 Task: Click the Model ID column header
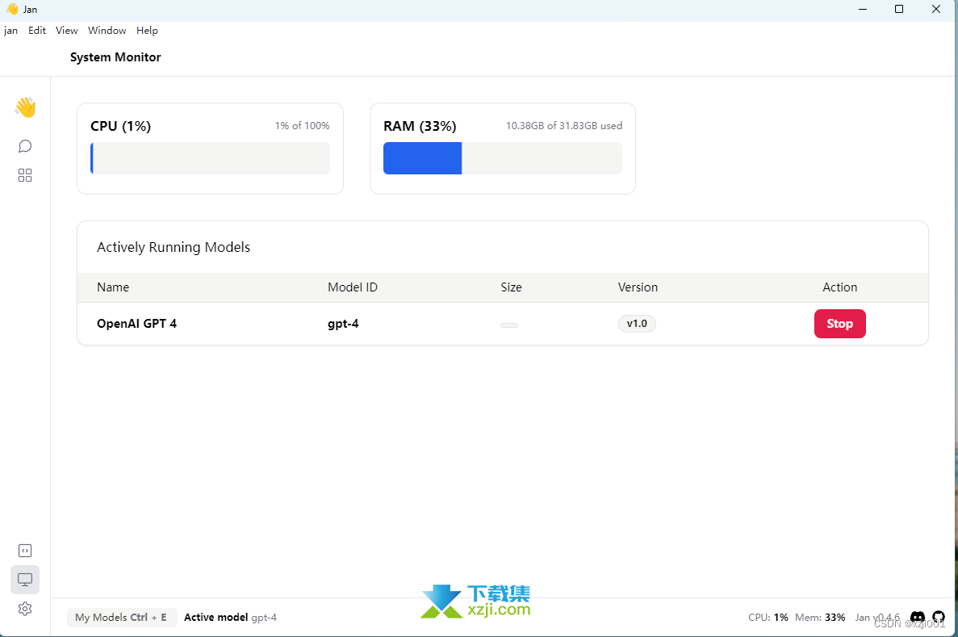point(353,287)
